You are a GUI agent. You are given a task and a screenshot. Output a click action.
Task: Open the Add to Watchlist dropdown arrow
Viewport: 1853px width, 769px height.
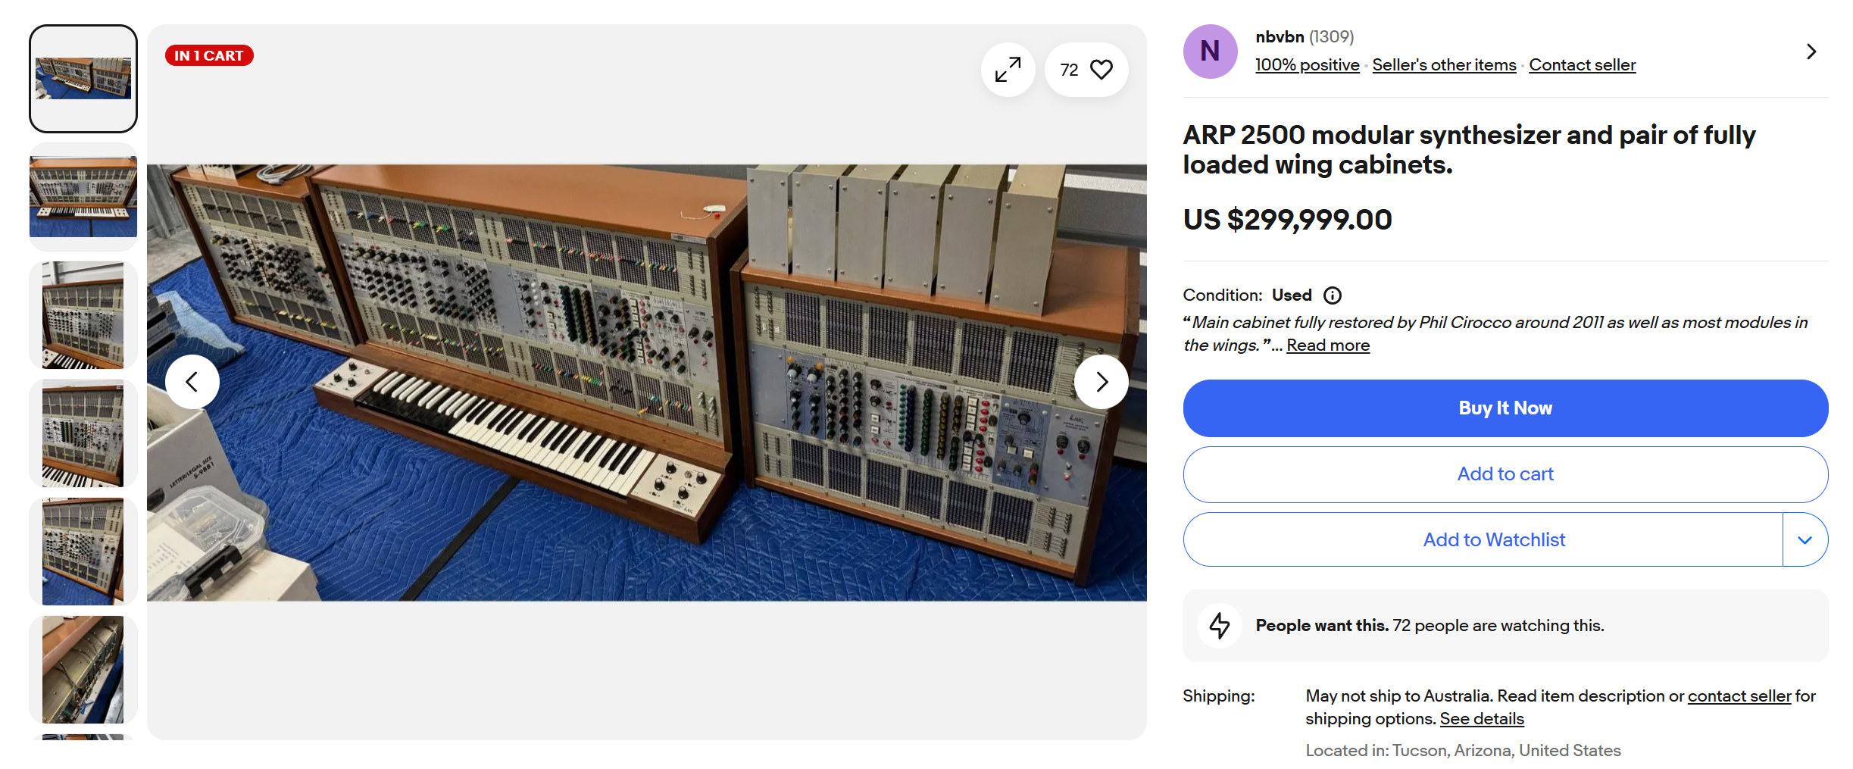coord(1805,539)
